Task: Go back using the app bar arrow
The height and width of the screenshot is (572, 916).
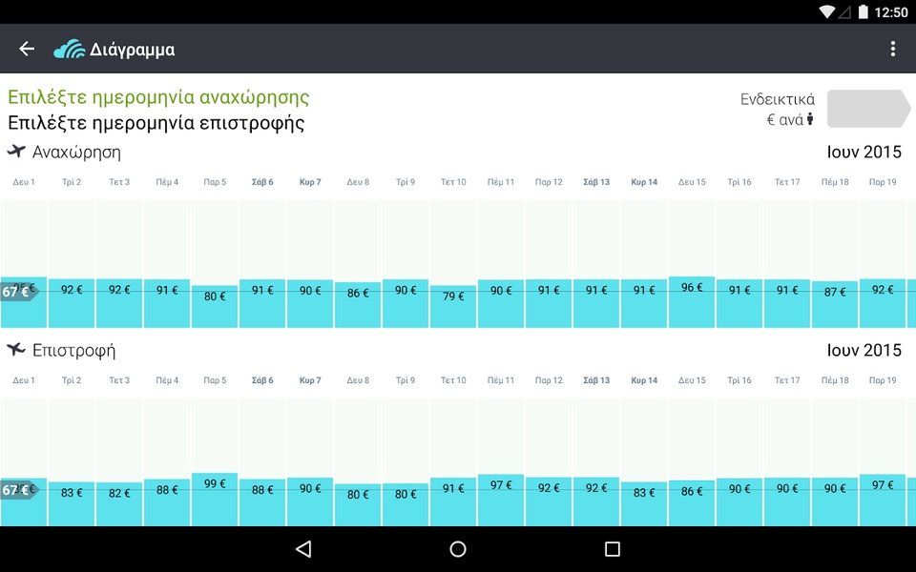Action: coord(27,49)
